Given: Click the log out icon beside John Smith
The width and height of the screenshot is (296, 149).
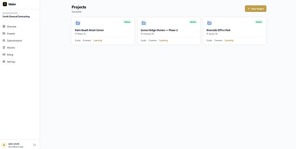Looking at the screenshot, I should point(34,145).
